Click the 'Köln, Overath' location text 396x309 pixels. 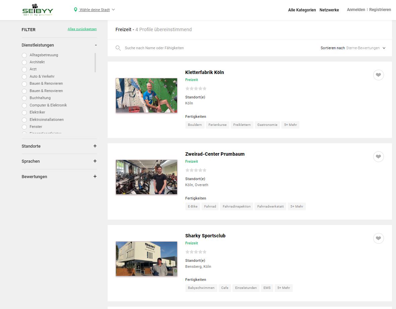[x=197, y=185]
